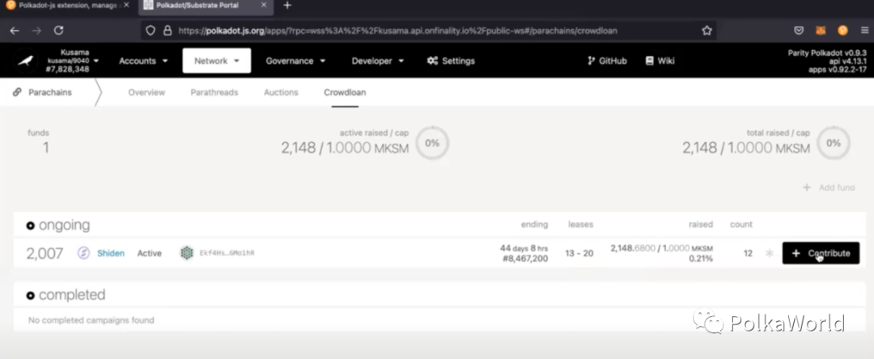Switch to the Auctions tab
Image resolution: width=874 pixels, height=359 pixels.
(x=281, y=92)
